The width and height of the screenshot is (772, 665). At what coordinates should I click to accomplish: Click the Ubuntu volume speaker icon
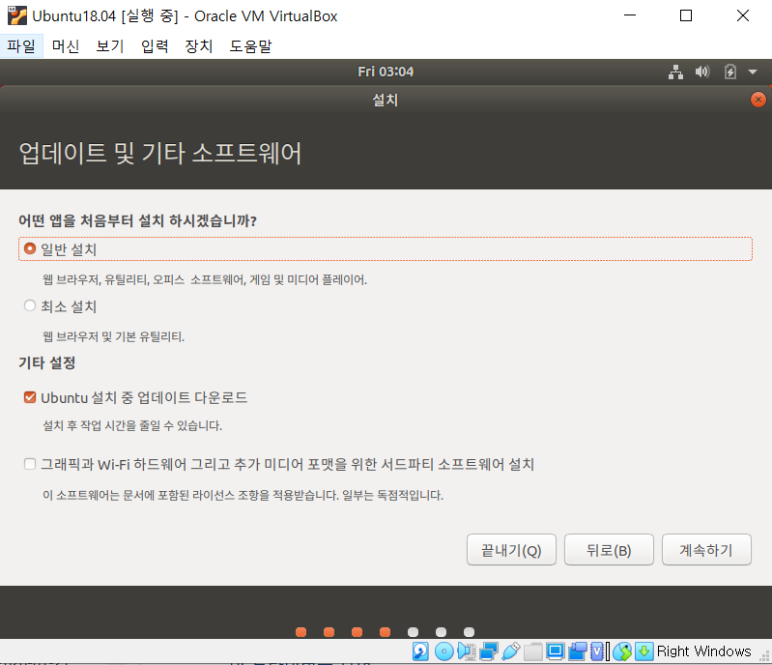702,72
